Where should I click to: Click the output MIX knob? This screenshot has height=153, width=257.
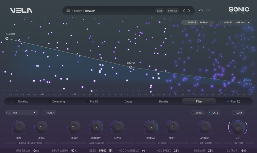click(x=238, y=127)
